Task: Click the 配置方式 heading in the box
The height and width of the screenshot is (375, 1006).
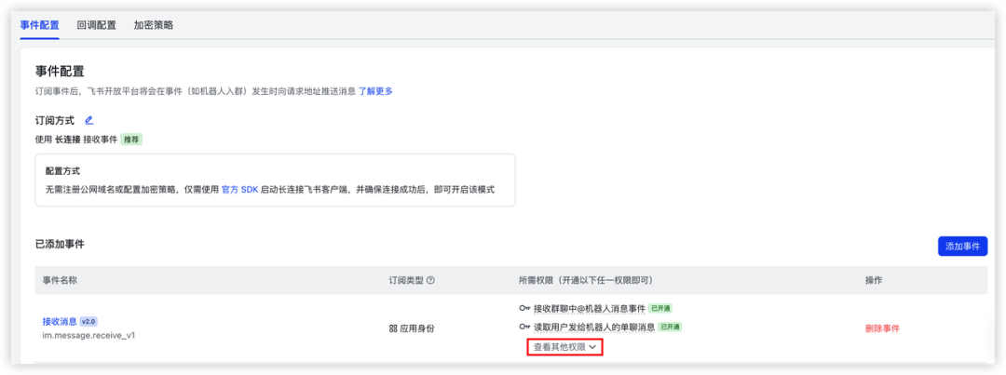Action: (63, 172)
